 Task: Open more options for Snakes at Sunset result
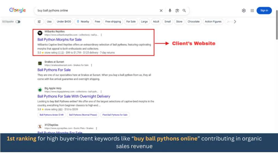pos(91,65)
